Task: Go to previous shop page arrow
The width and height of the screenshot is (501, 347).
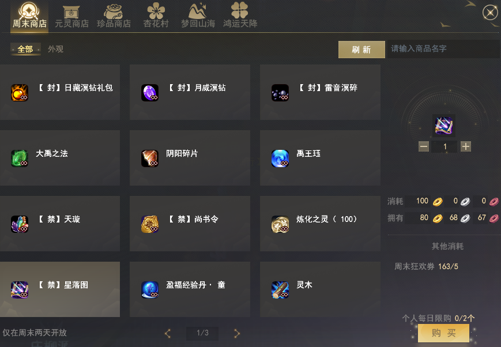Action: [x=168, y=333]
